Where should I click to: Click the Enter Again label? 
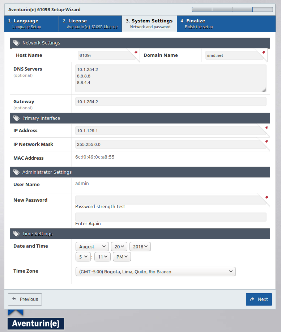[x=88, y=224]
